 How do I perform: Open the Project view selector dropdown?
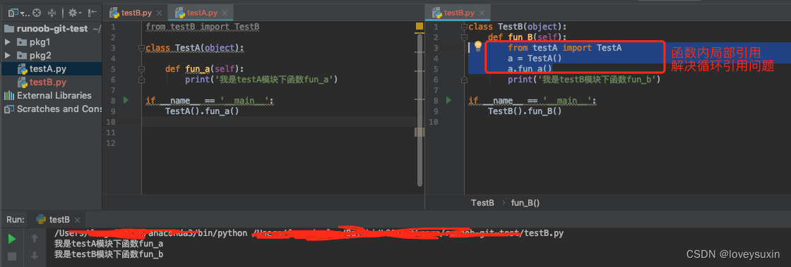[19, 13]
